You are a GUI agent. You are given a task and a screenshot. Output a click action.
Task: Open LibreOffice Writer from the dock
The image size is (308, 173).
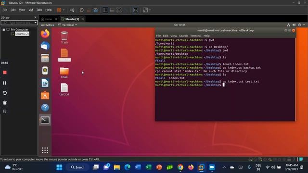(45, 83)
